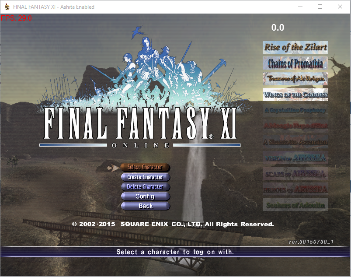Click the Final Fantasy XI Online title logo
351x277 pixels.
[x=140, y=125]
